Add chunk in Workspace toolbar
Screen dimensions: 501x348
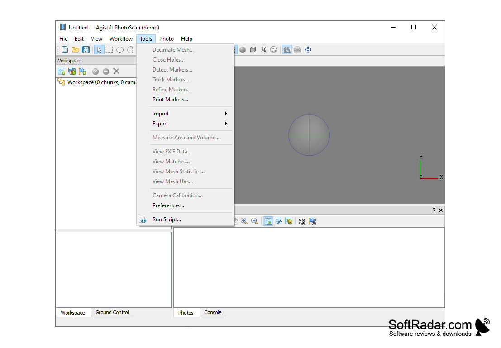click(62, 71)
